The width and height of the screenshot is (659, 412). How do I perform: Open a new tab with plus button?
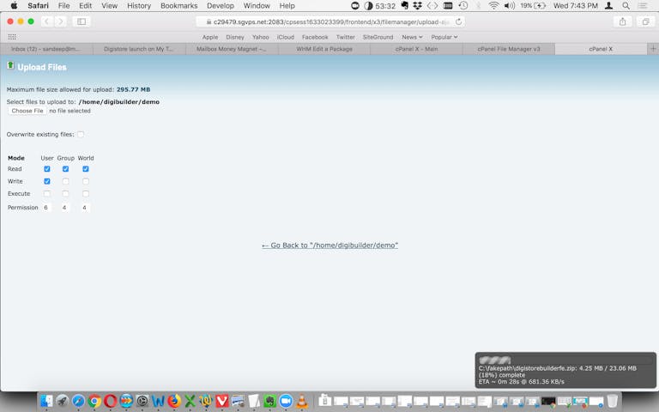[653, 49]
